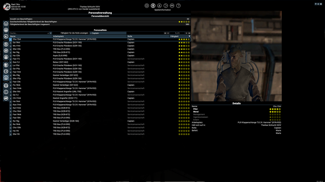Open the Captain role dropdown

pyautogui.click(x=108, y=33)
